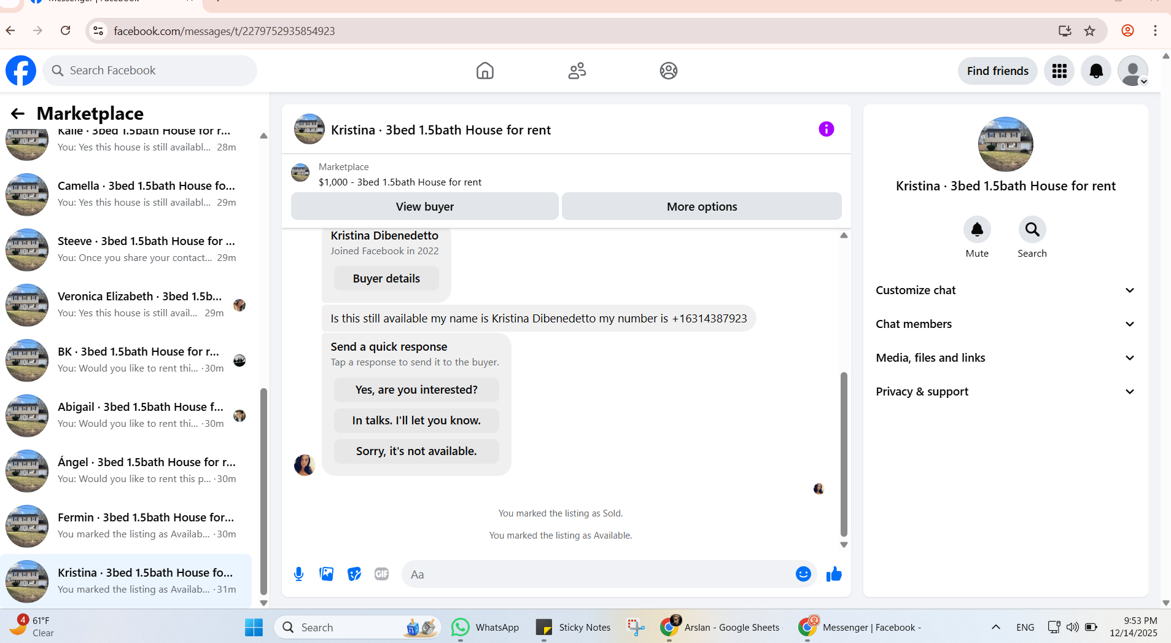The image size is (1171, 643).
Task: Open the Steeve conversation
Action: [126, 249]
